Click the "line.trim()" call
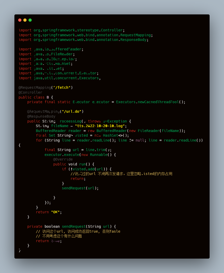This screenshot has height=273, width=224. pos(98,150)
